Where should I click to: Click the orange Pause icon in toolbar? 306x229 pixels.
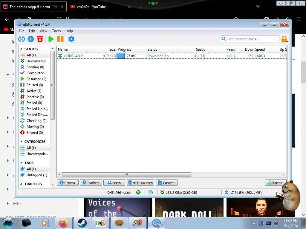pyautogui.click(x=60, y=39)
